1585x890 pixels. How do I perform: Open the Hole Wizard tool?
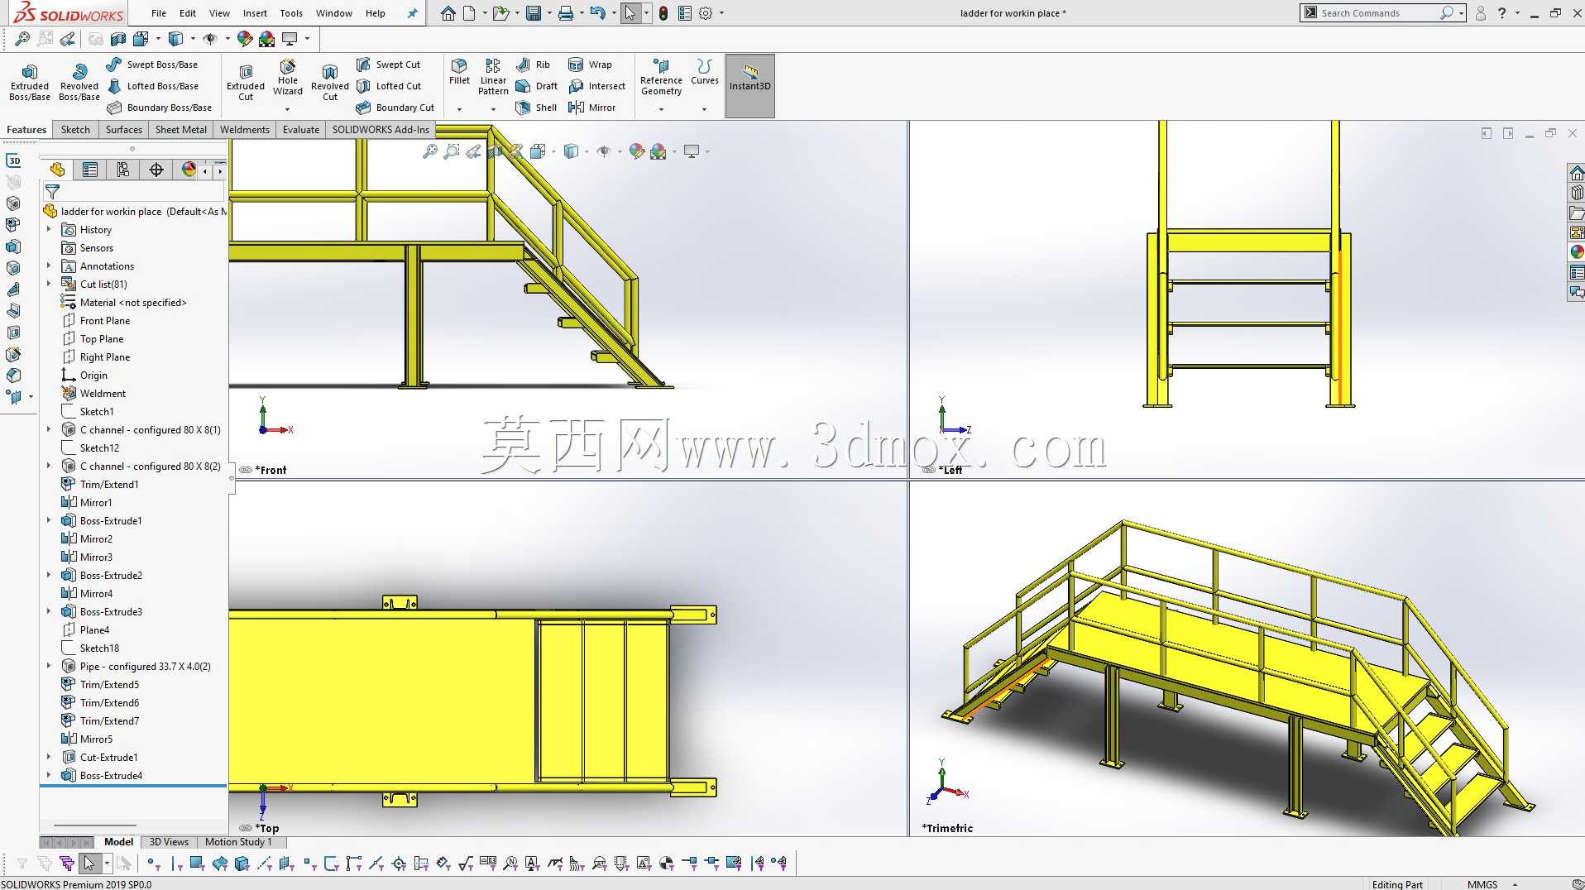(288, 78)
